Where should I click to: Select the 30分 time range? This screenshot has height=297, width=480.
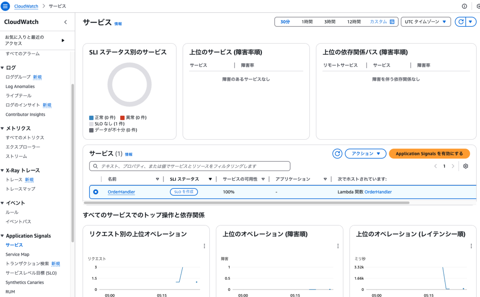click(284, 22)
